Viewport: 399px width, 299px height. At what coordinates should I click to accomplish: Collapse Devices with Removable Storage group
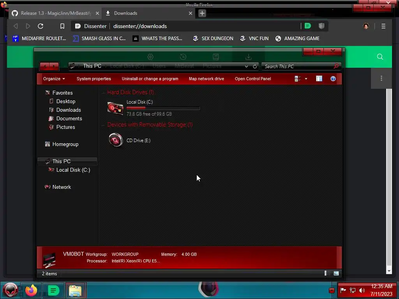click(x=103, y=125)
